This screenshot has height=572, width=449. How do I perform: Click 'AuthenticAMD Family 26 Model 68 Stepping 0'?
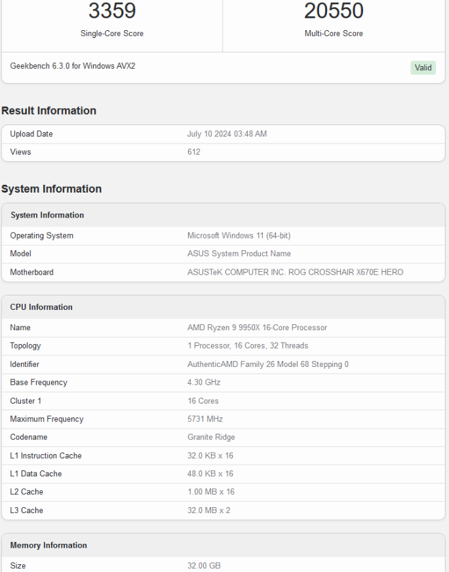pyautogui.click(x=268, y=364)
